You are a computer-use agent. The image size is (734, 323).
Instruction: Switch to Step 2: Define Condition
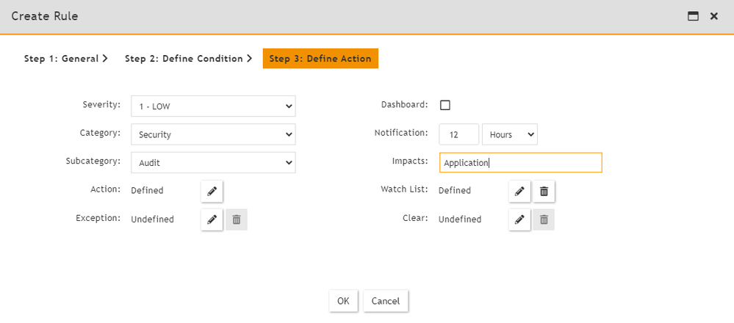coord(188,59)
